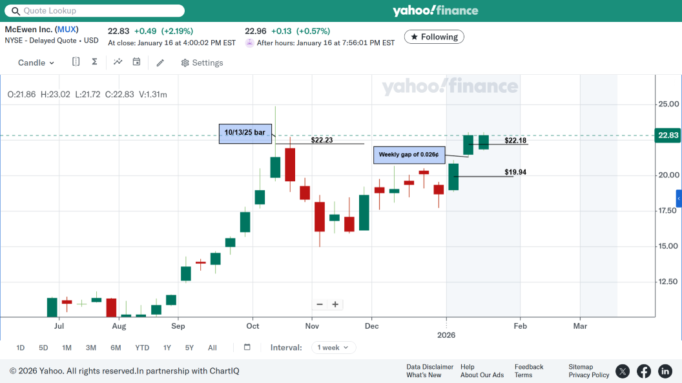Open chart Settings gear
Viewport: 682px width, 383px height.
[x=202, y=63]
